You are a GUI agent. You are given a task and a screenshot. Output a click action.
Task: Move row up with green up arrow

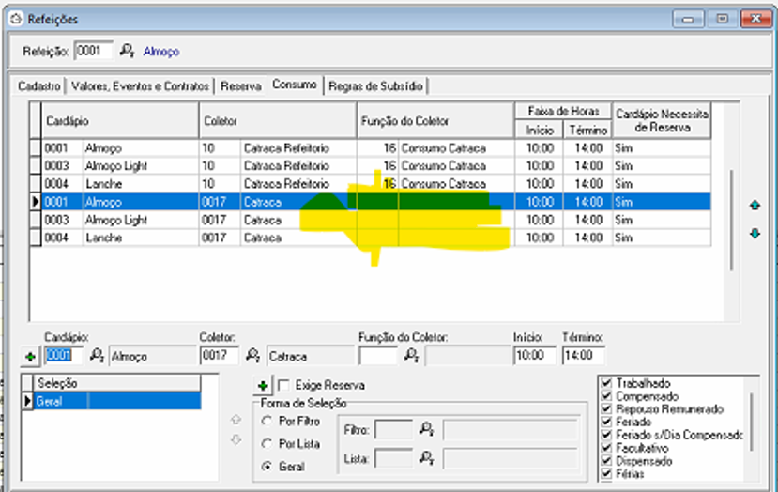coord(755,205)
